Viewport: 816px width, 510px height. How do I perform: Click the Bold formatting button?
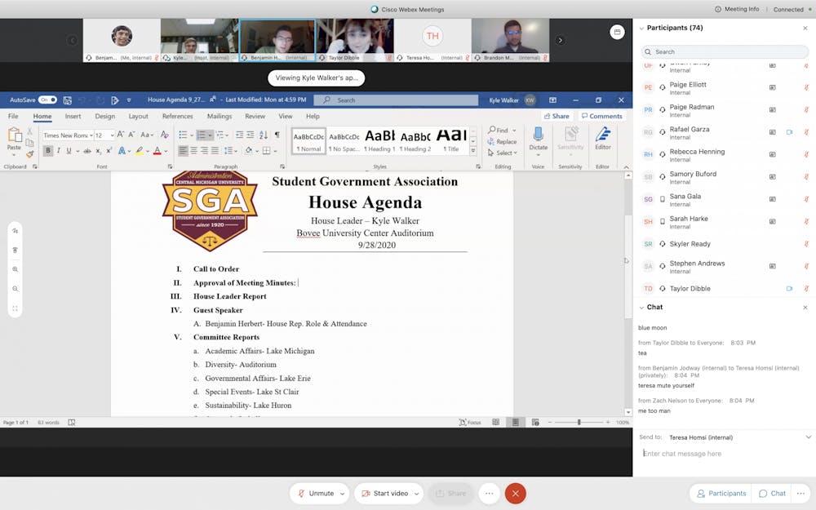48,151
